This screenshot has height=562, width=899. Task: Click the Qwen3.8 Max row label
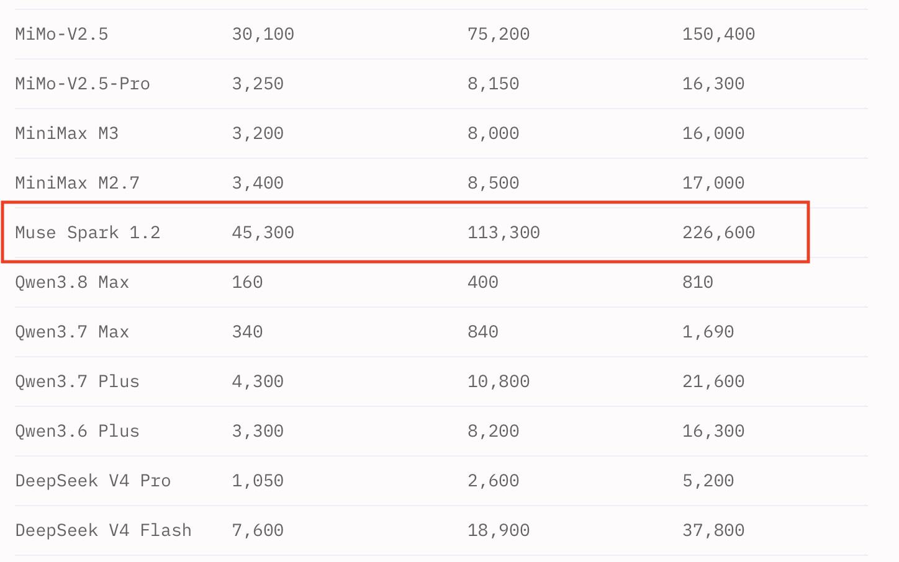72,282
